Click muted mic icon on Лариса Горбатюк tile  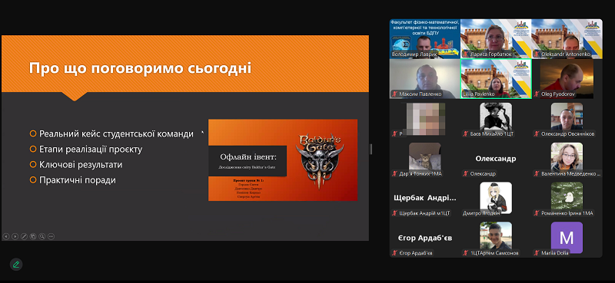pos(466,54)
